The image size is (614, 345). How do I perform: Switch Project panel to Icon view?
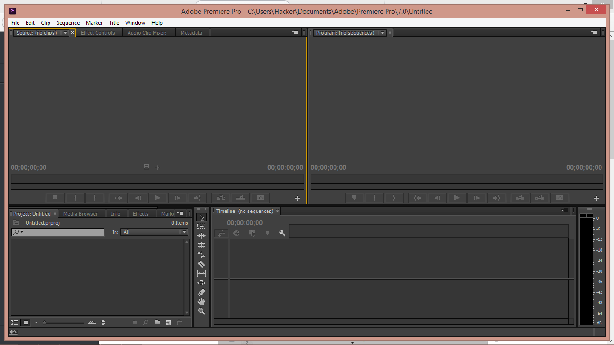[x=26, y=323]
